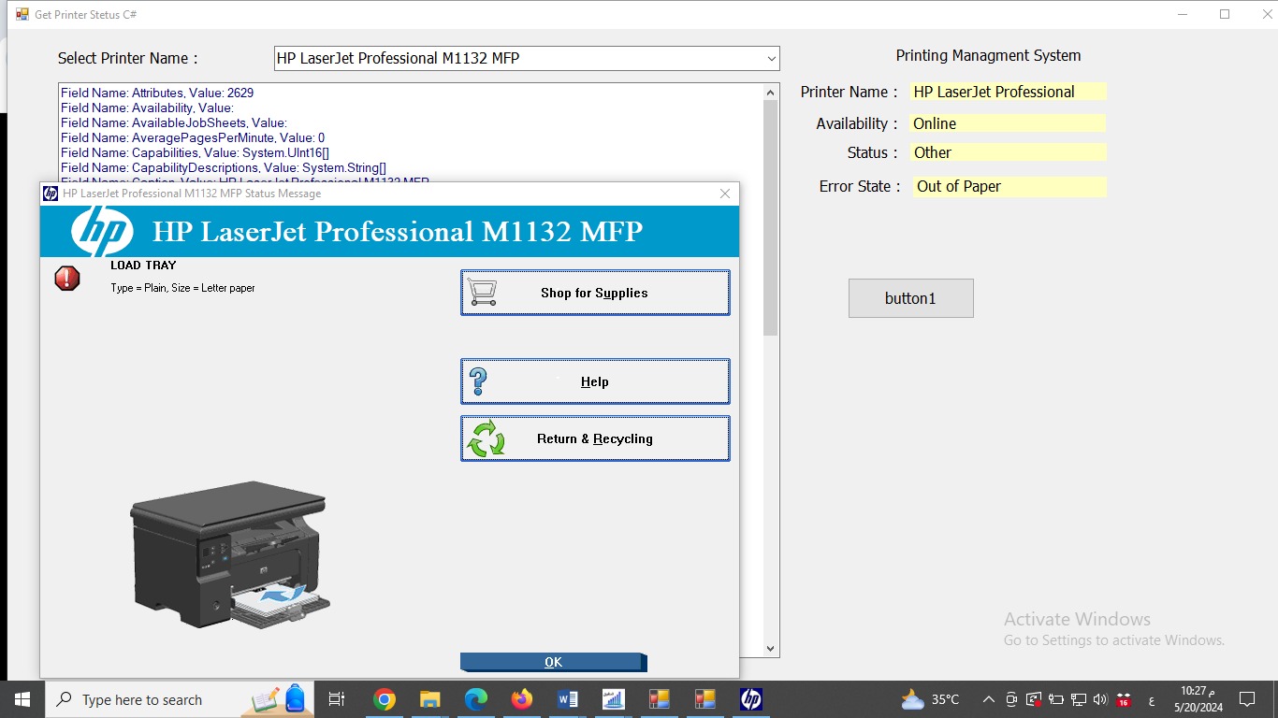Click 'Field Name: Attributes, Value: 2629' line

click(157, 93)
